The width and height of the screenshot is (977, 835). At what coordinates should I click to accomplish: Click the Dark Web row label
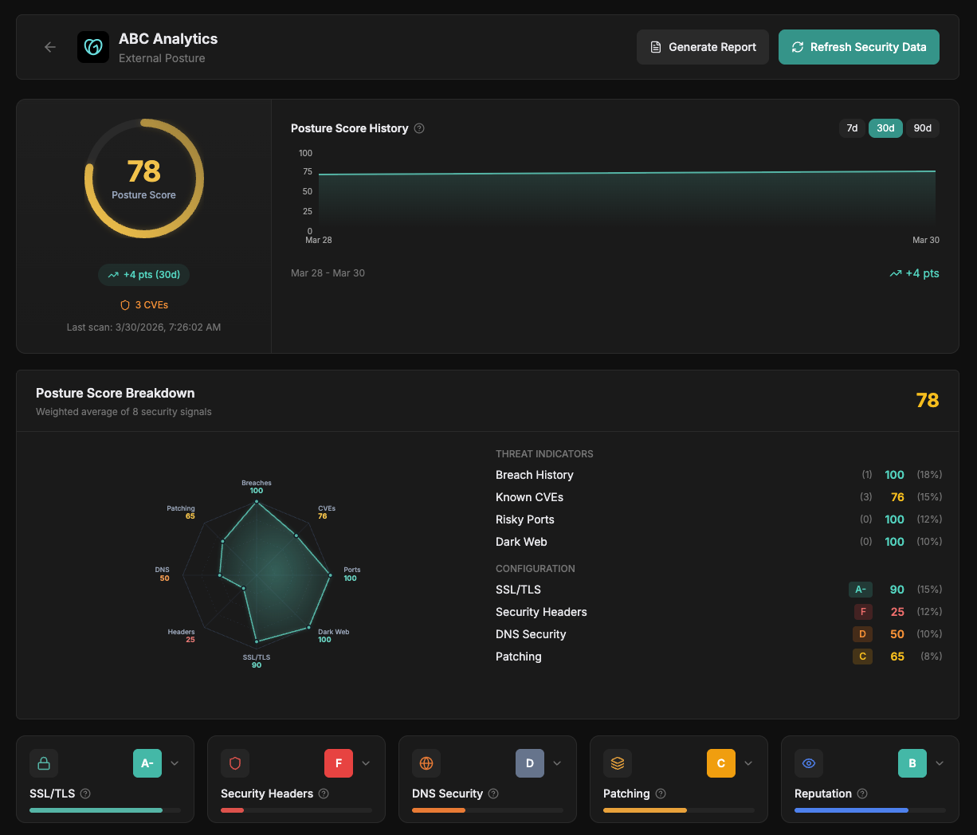click(521, 542)
